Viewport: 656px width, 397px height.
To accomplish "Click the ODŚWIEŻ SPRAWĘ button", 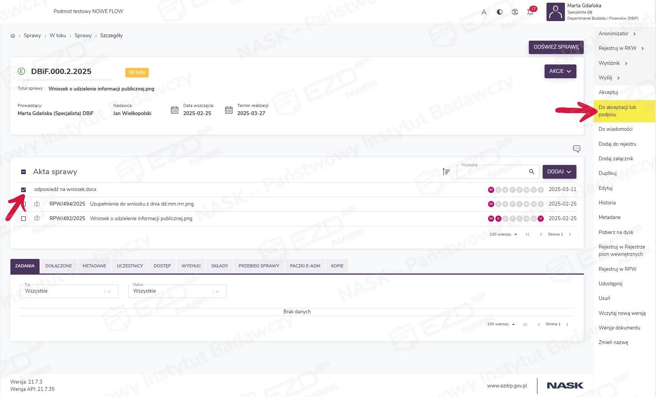I will point(556,47).
